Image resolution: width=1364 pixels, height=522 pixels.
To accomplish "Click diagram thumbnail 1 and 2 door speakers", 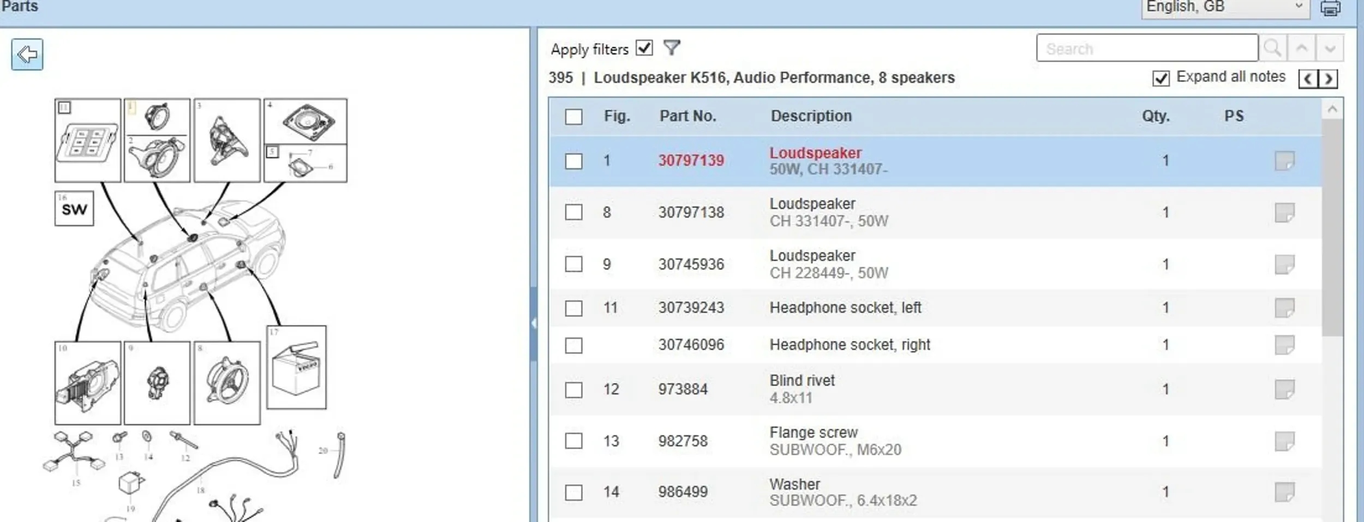I will pos(157,140).
